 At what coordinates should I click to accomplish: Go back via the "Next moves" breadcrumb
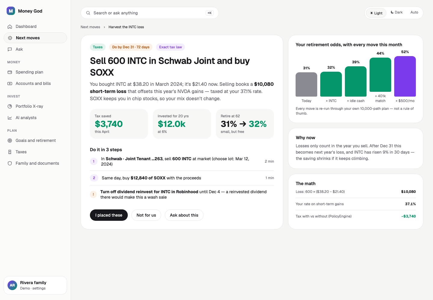pyautogui.click(x=90, y=27)
